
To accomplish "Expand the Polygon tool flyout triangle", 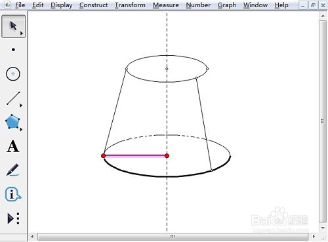I will 21,129.
